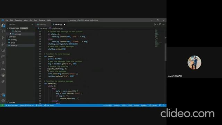Click the Prettier status item
Image resolution: width=222 pixels, height=125 pixels.
(x=153, y=106)
